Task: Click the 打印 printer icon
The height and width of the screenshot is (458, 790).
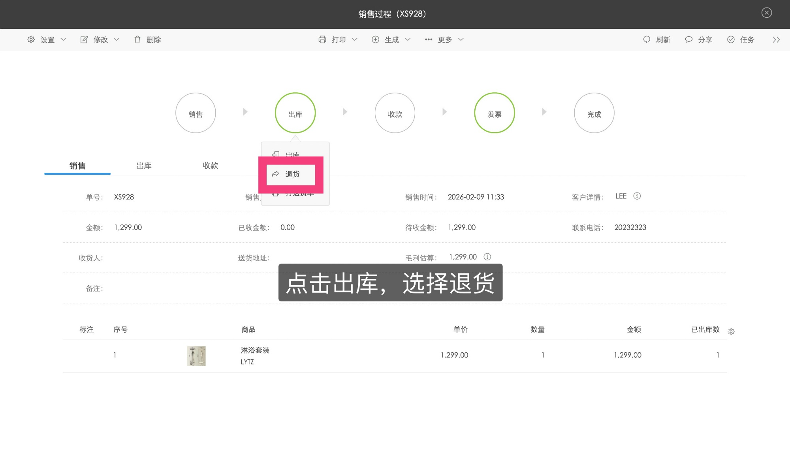Action: 323,39
